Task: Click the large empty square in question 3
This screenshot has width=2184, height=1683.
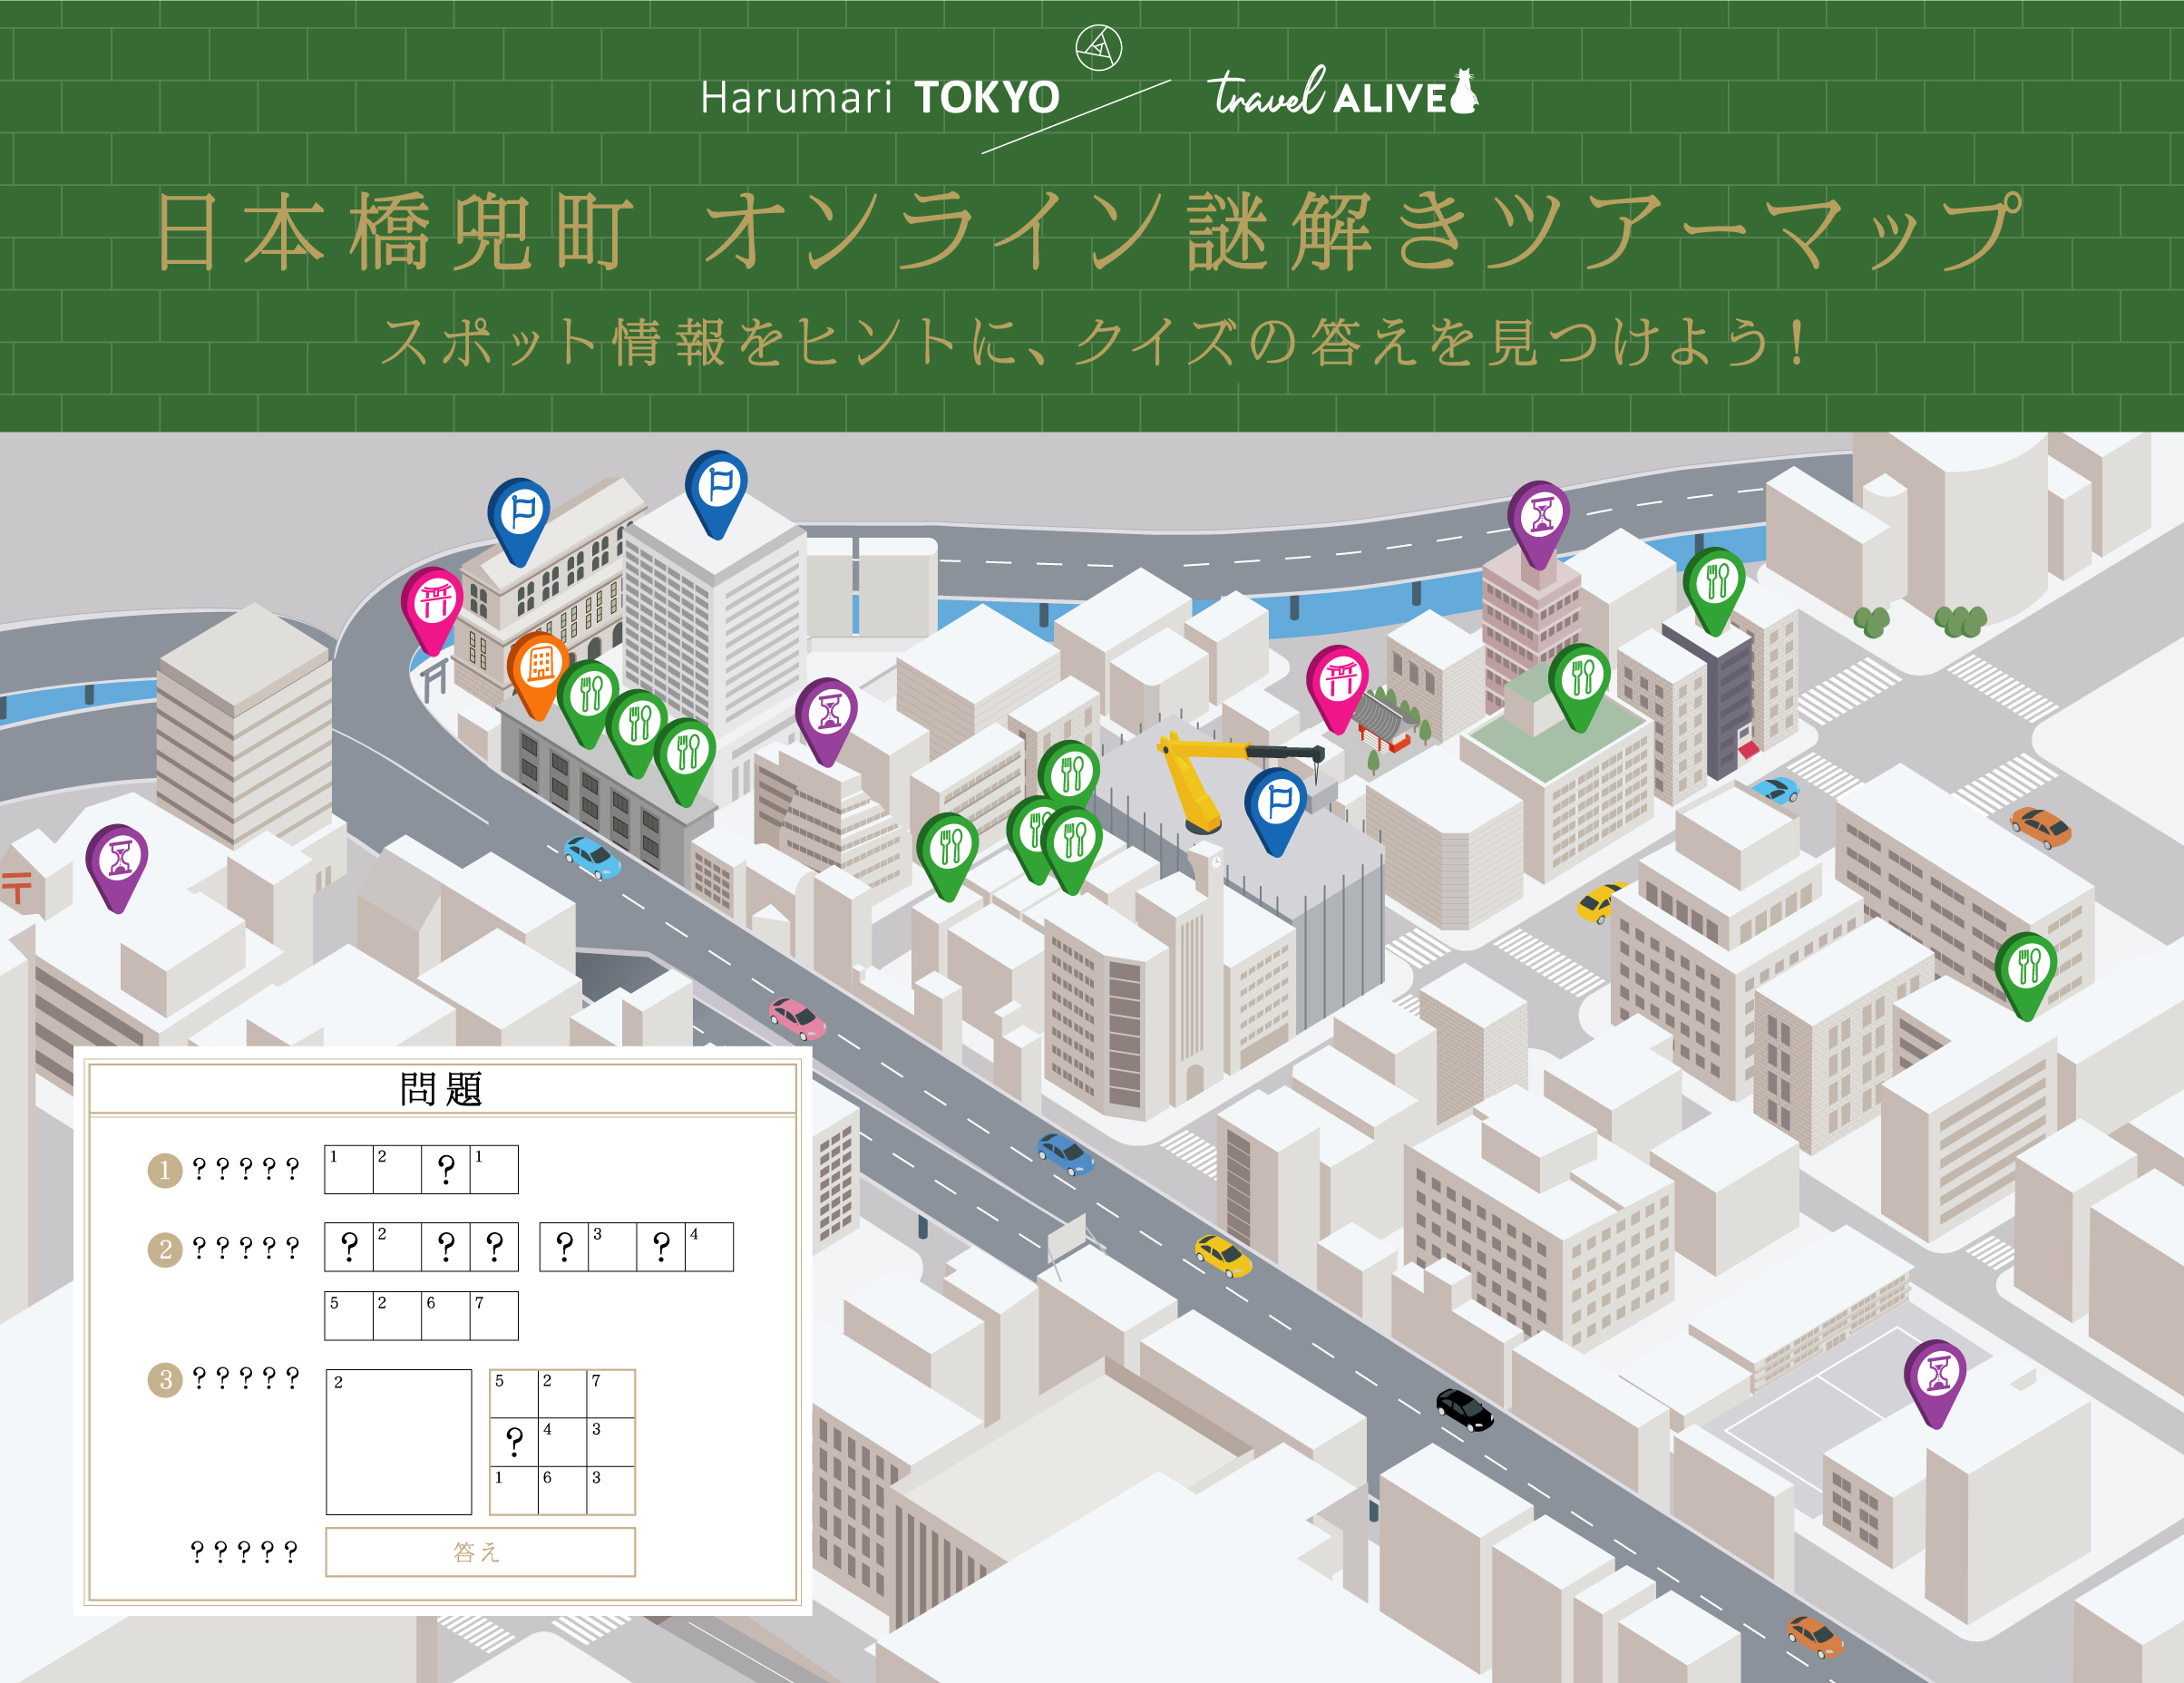Action: tap(399, 1442)
